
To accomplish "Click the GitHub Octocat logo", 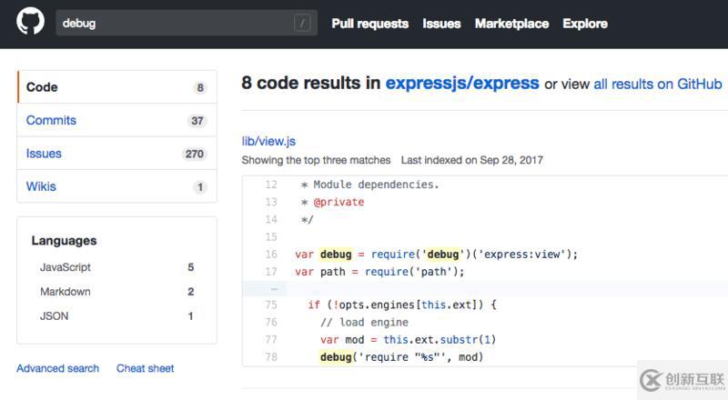I will coord(30,24).
